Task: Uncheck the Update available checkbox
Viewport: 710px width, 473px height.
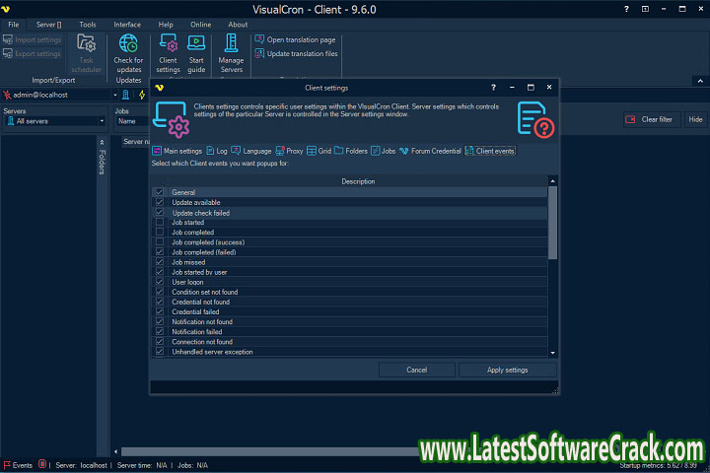Action: (x=160, y=202)
